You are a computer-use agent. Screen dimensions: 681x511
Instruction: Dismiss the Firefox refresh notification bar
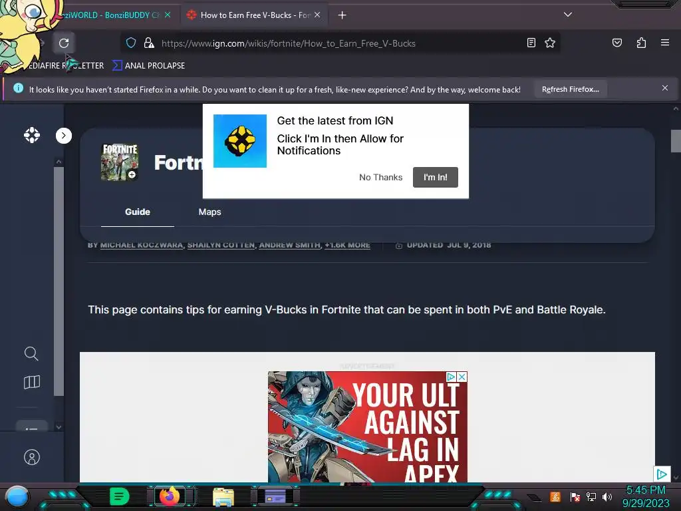664,88
